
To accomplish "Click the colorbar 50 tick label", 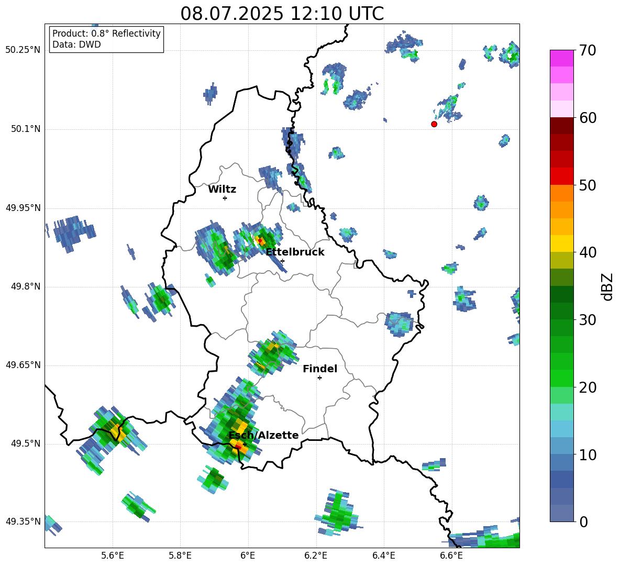I will 588,185.
